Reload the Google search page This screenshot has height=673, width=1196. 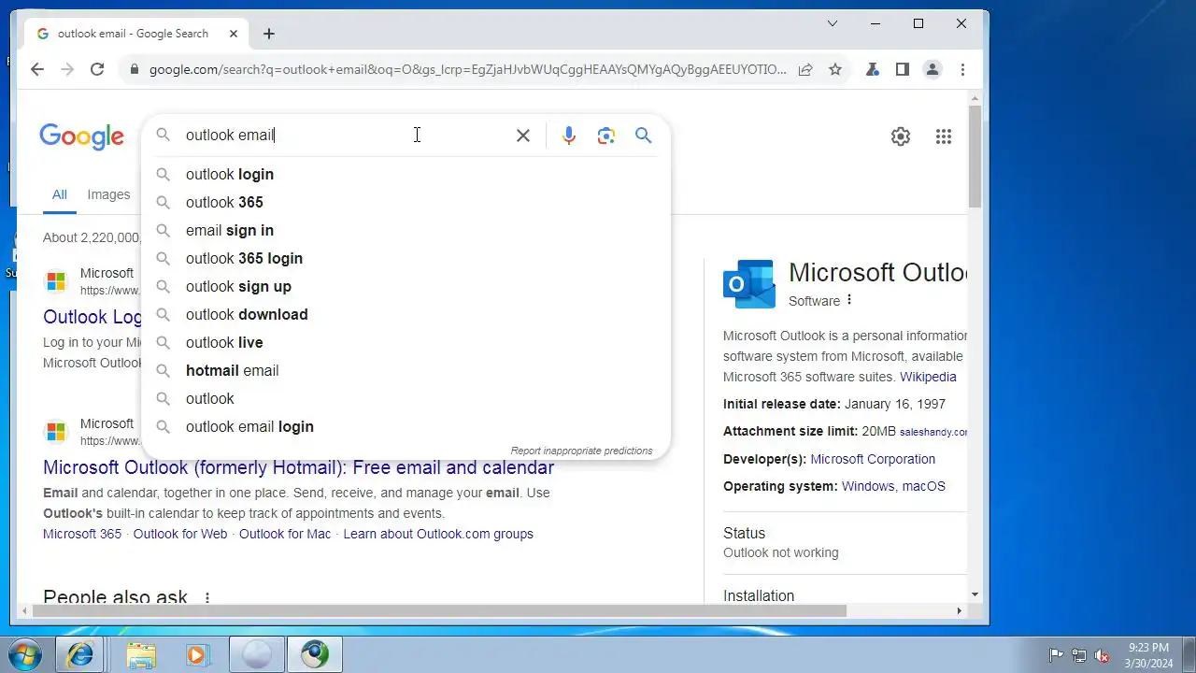(x=97, y=69)
